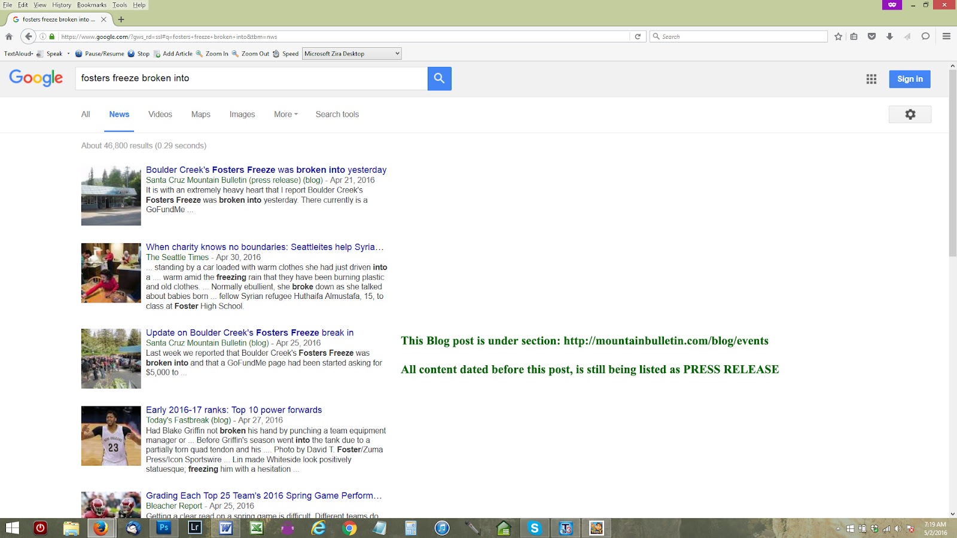Open the TextAloud dropdown menu
957x538 pixels.
[19, 54]
